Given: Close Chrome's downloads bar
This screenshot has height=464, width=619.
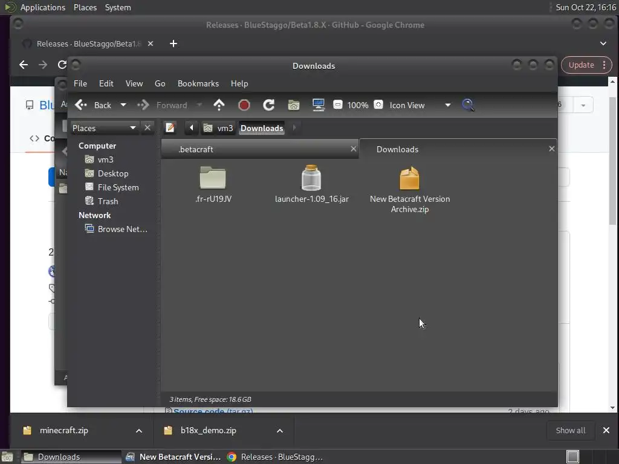Looking at the screenshot, I should point(606,430).
